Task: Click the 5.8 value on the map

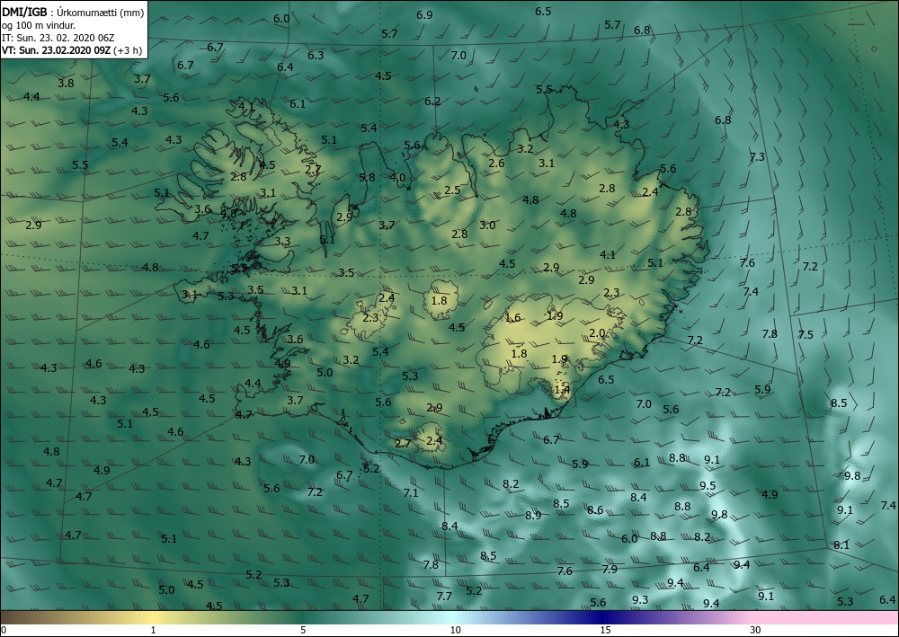Action: coord(367,178)
